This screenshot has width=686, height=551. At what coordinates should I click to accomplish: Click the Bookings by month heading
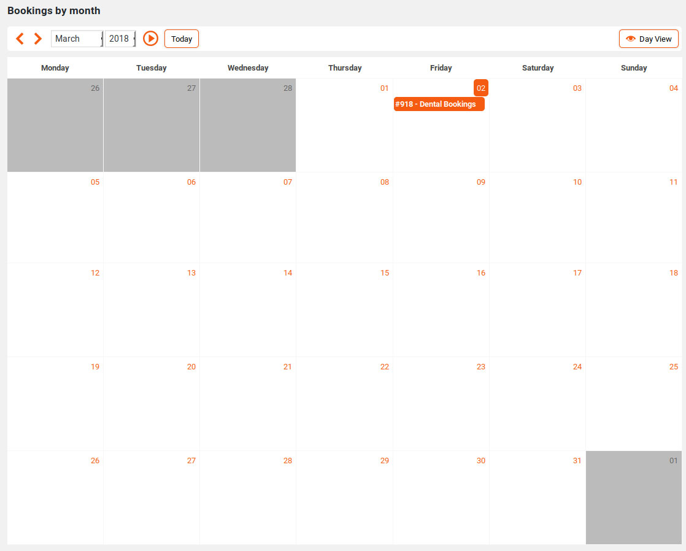(54, 10)
